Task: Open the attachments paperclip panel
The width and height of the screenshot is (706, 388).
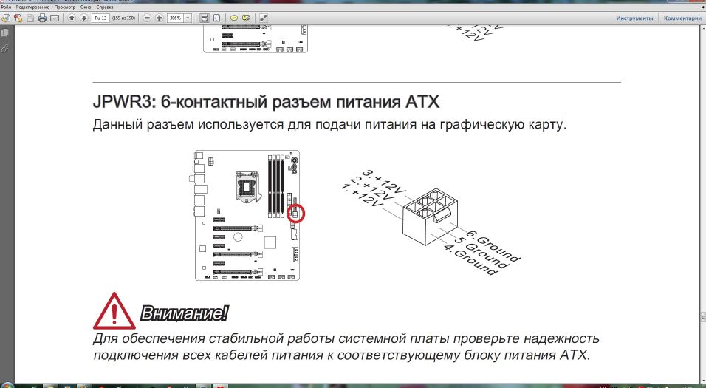Action: [5, 48]
